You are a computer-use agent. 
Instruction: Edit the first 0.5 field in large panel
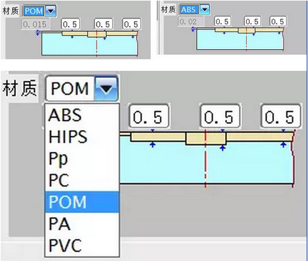click(x=149, y=117)
